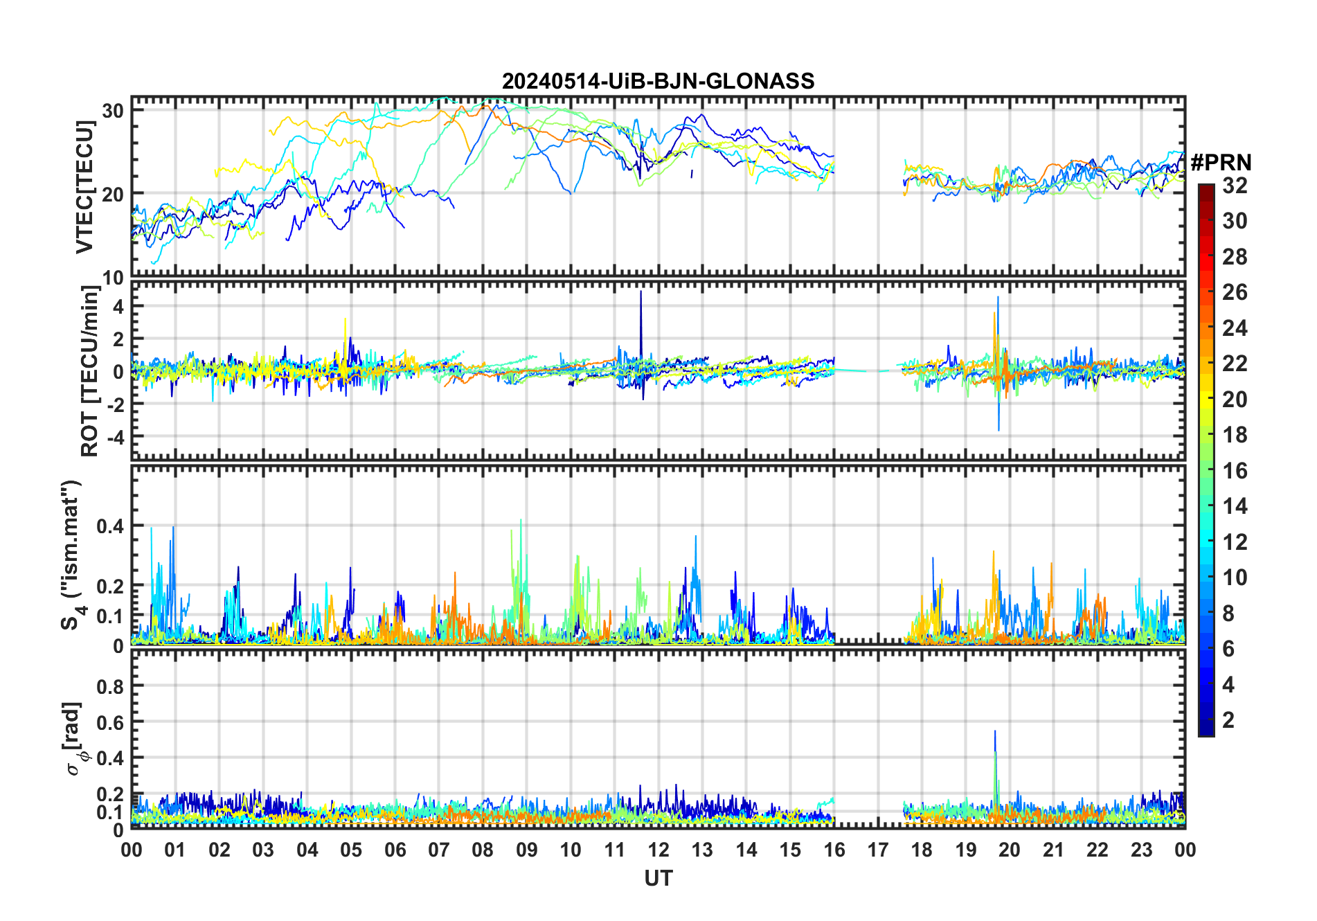This screenshot has width=1317, height=921.
Task: Select the colorbar tick label 28
Action: tap(1235, 257)
